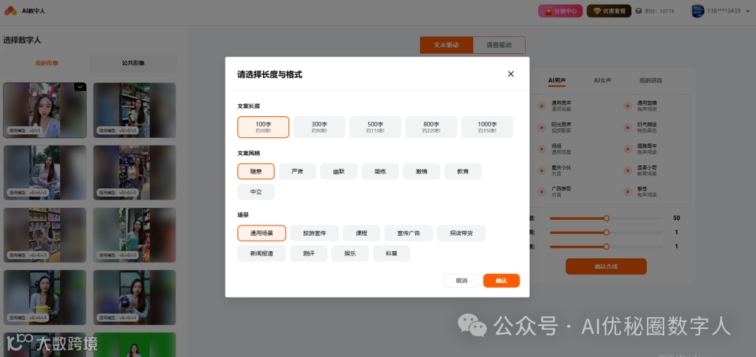Pick the 测评 scene
Screen dimensions: 756x357
[309, 253]
